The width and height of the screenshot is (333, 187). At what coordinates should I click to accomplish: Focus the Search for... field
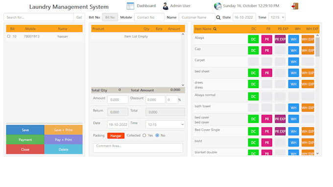coord(39,18)
